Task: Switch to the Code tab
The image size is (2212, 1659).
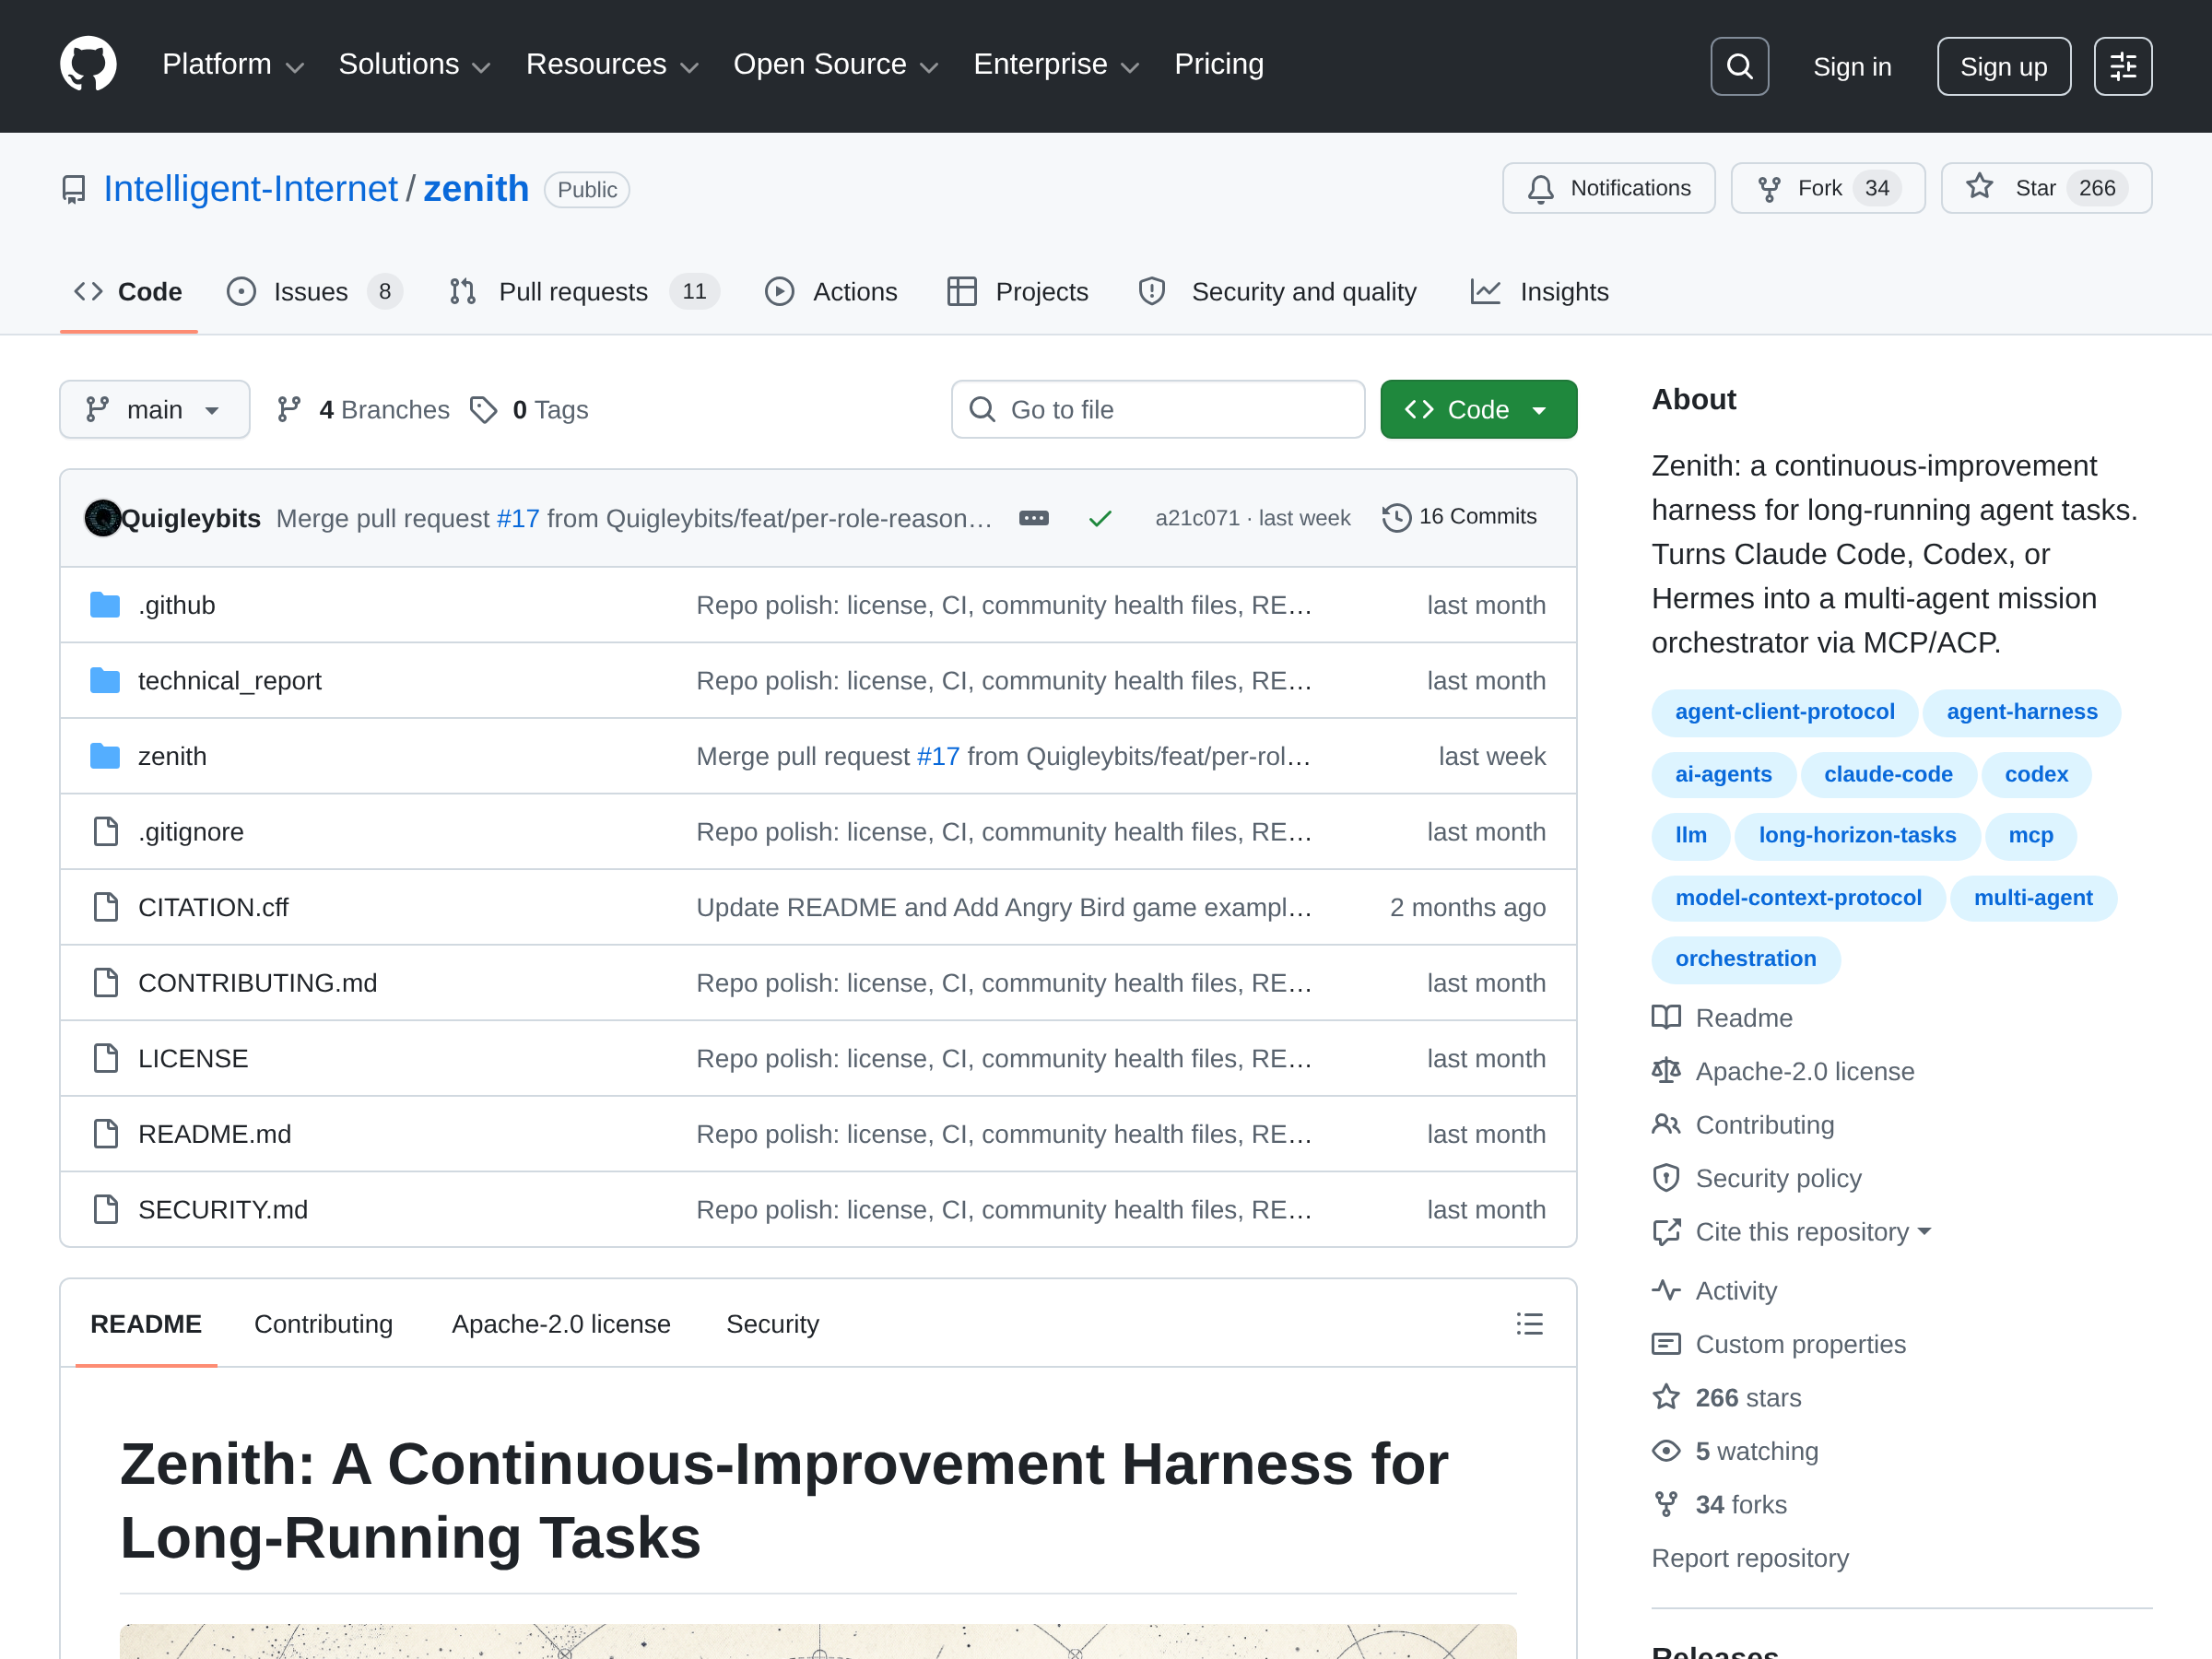Action: click(129, 292)
